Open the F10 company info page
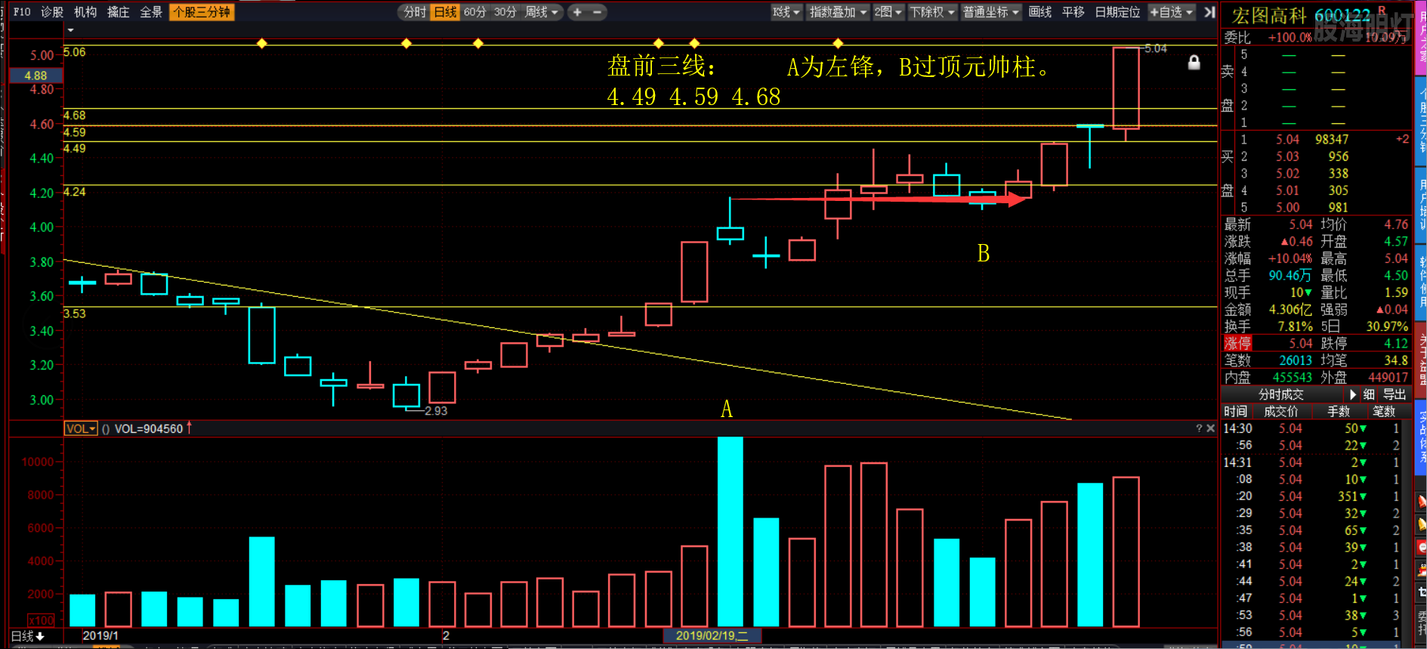This screenshot has height=649, width=1427. click(x=22, y=12)
